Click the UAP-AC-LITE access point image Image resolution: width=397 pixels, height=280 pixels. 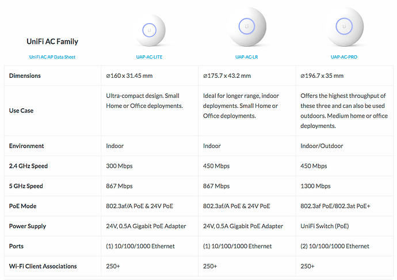pos(150,31)
